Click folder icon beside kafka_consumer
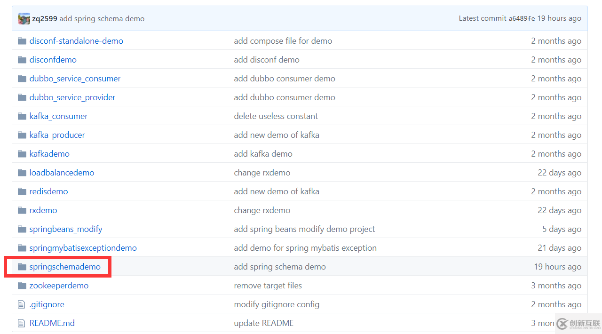Screen dimensions: 602x334 coord(22,116)
